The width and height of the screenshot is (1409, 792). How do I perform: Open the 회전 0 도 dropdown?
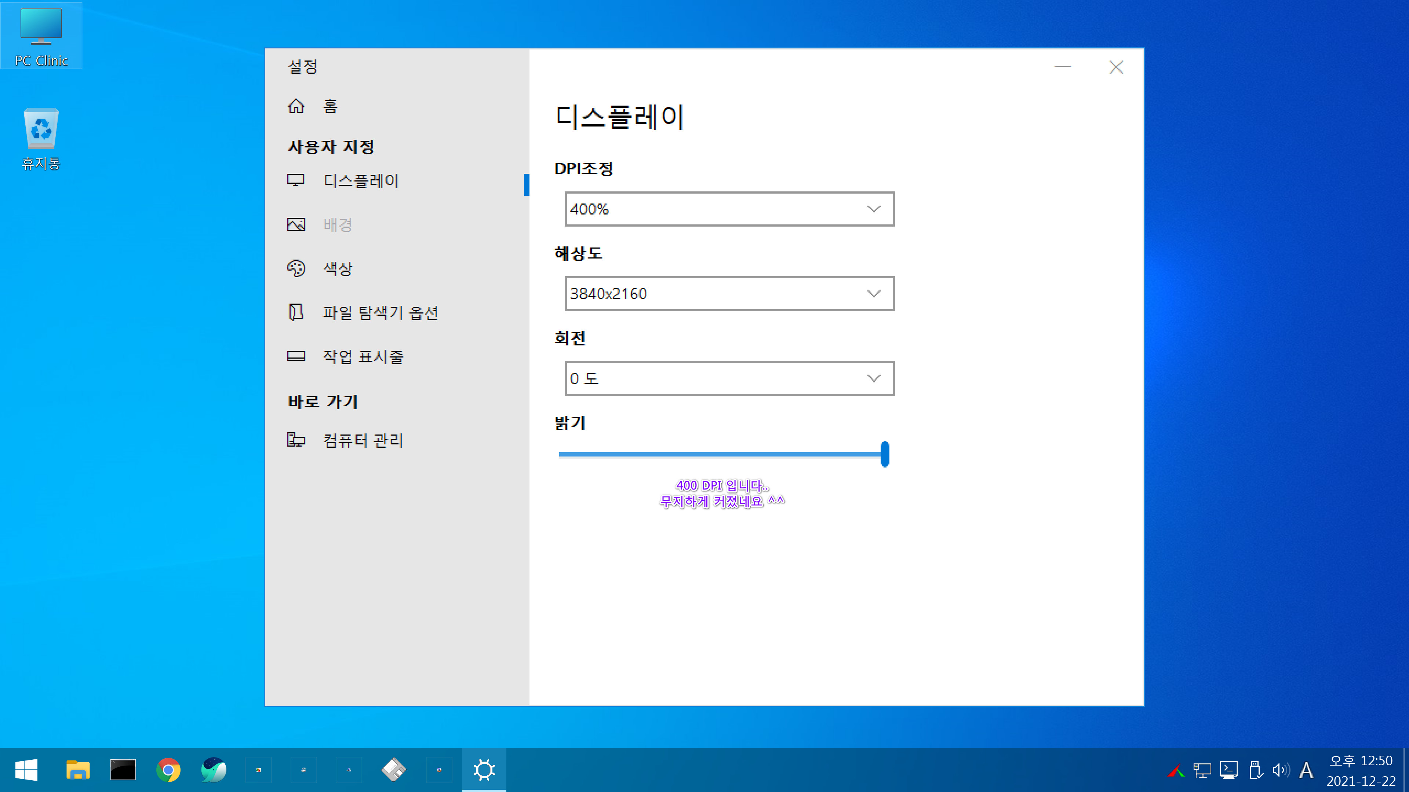point(730,378)
